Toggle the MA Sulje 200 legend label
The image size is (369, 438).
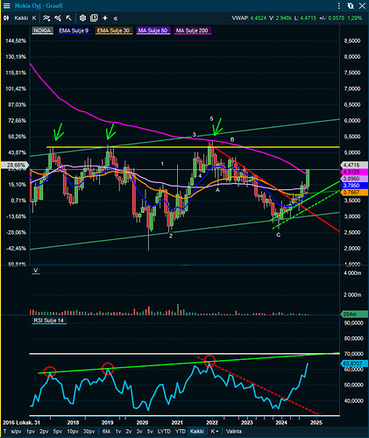tap(192, 31)
